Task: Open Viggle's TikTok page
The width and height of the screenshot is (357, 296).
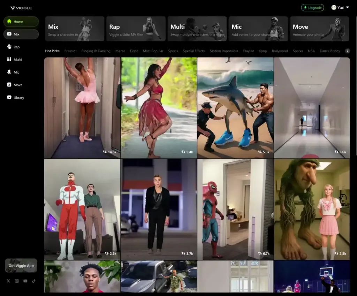Action: tap(34, 281)
